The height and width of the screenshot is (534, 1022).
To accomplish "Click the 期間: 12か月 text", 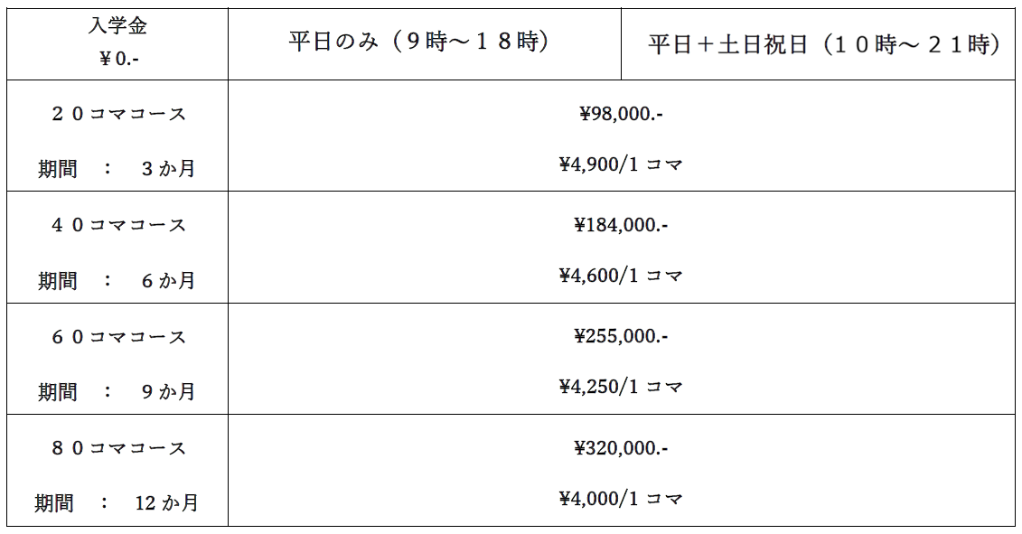I will pos(117,503).
